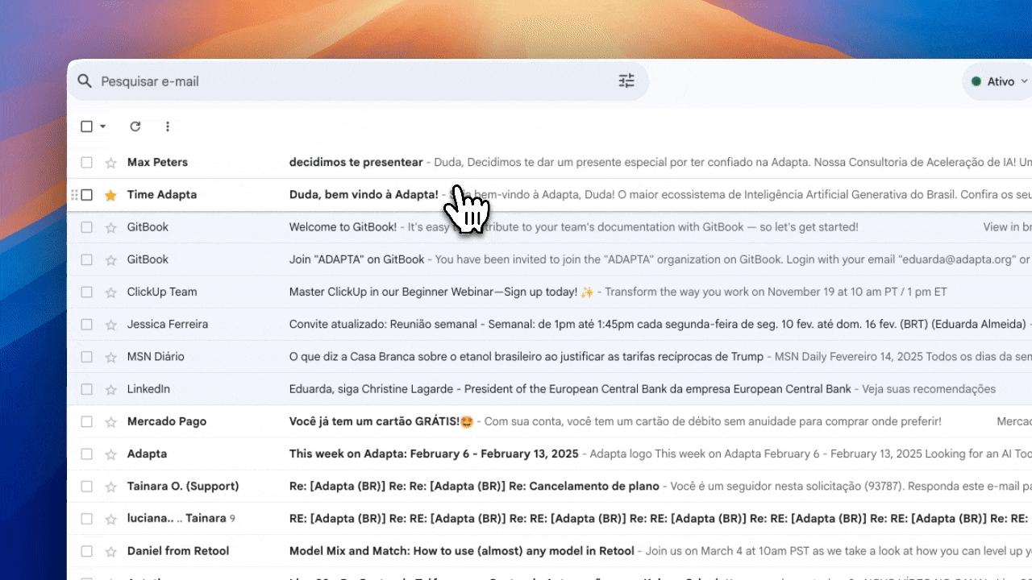Image resolution: width=1032 pixels, height=580 pixels.
Task: Click the refresh inbox icon
Action: tap(135, 126)
